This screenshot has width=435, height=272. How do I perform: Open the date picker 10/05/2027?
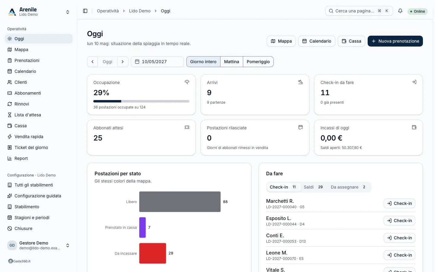coord(157,62)
